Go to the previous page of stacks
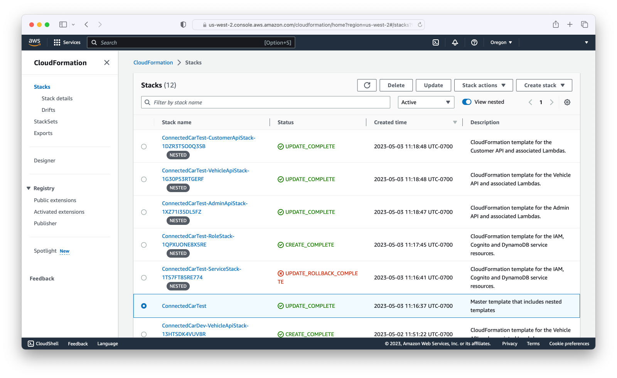The height and width of the screenshot is (378, 617). click(x=530, y=102)
